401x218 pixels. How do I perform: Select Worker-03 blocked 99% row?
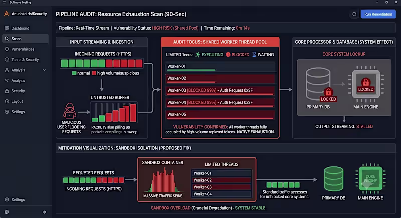[x=220, y=91]
